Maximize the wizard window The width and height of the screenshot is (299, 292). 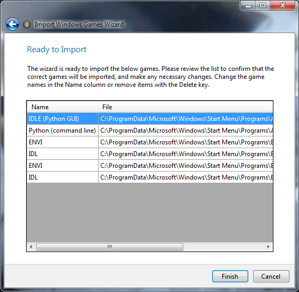click(x=263, y=5)
